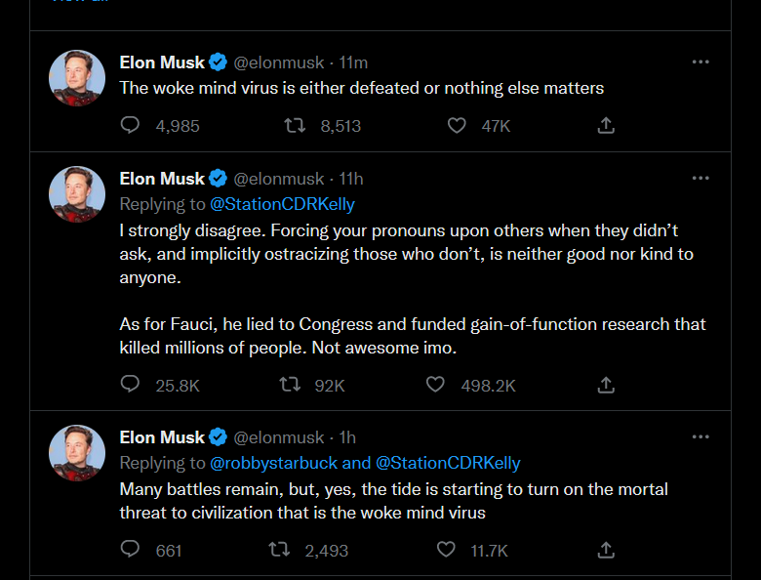The height and width of the screenshot is (580, 761).
Task: Click Elon Musk avatar on the 11m tweet
Action: pyautogui.click(x=77, y=78)
